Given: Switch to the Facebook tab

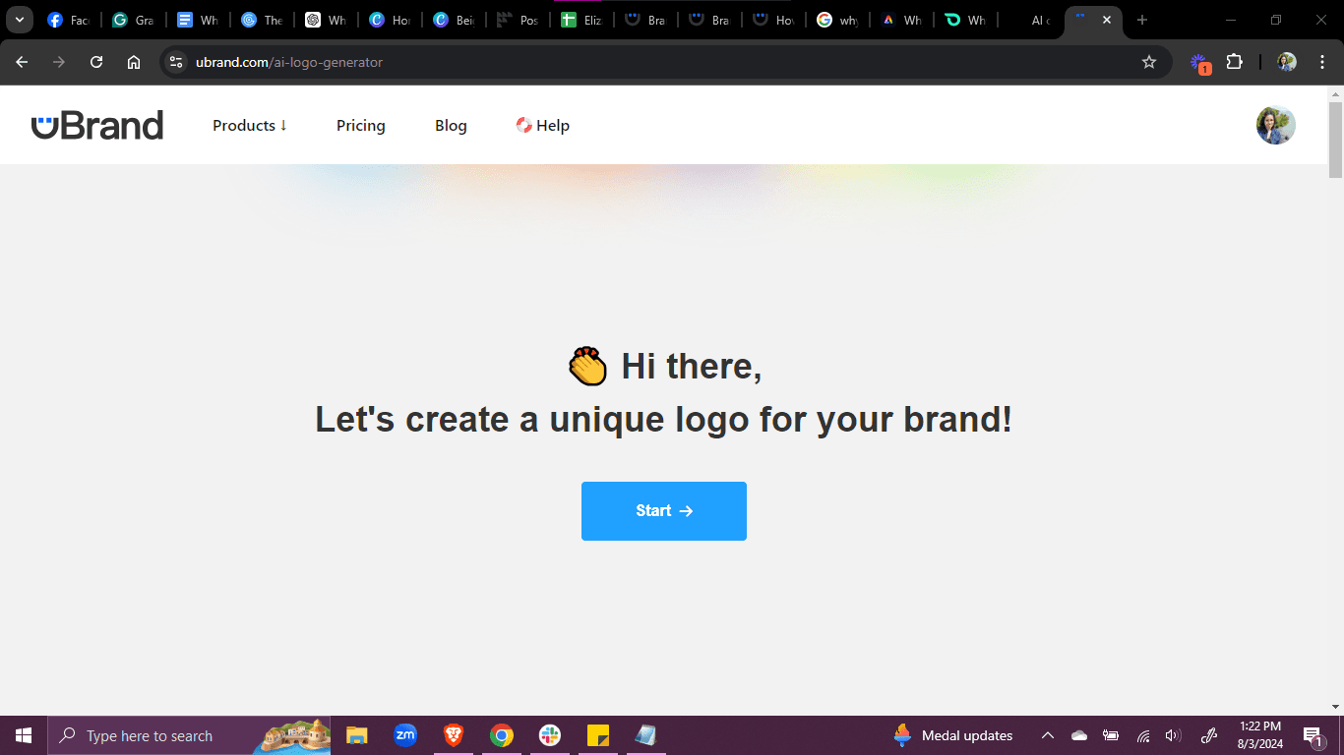Looking at the screenshot, I should pyautogui.click(x=68, y=20).
